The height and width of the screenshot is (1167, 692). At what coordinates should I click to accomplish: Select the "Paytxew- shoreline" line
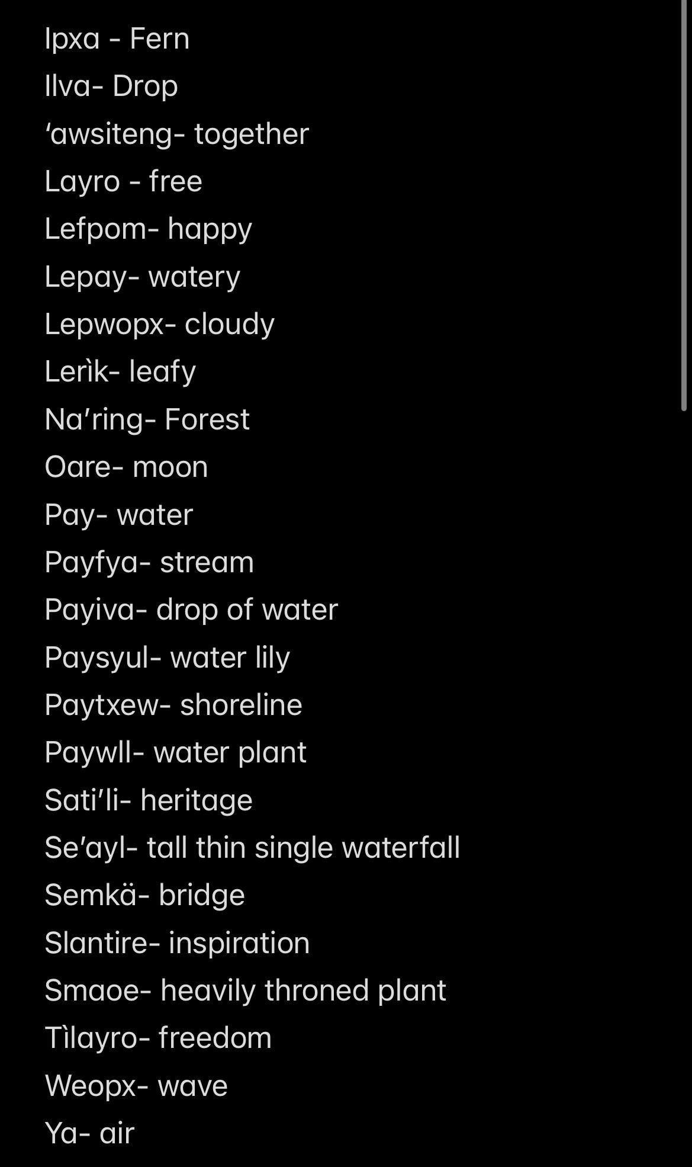tap(173, 705)
